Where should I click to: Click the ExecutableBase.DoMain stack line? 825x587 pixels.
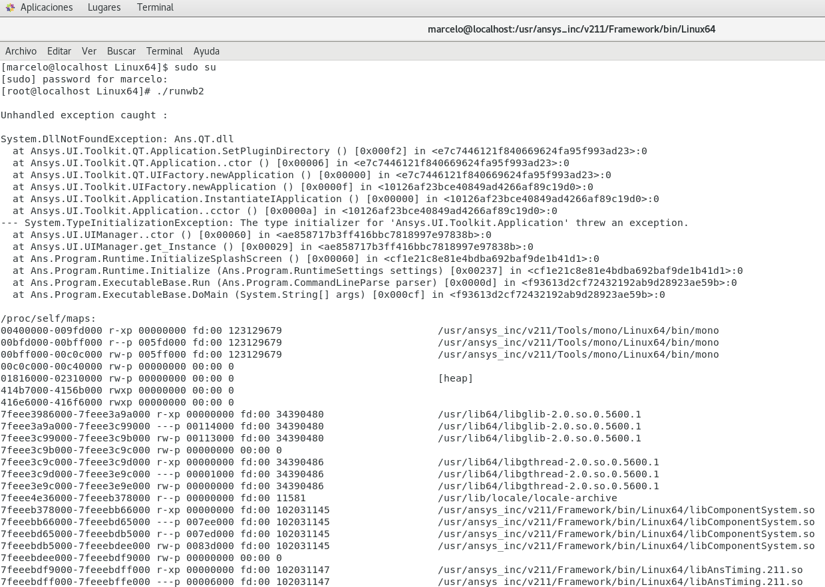pos(339,294)
